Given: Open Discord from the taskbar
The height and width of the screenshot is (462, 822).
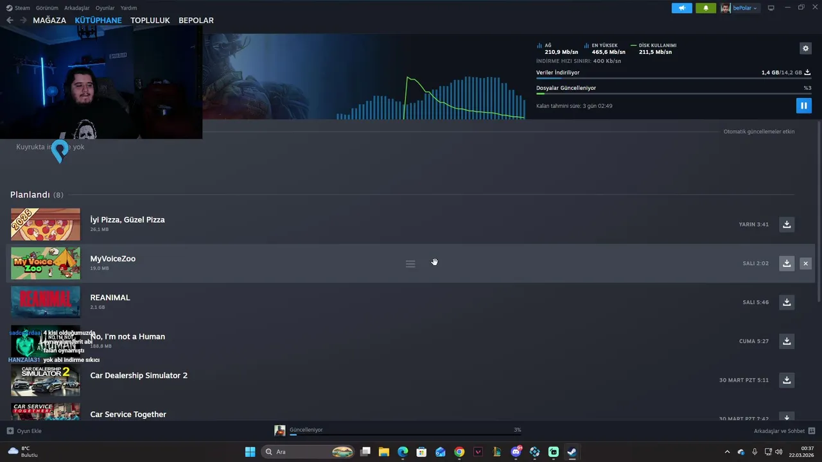Looking at the screenshot, I should click(x=516, y=452).
